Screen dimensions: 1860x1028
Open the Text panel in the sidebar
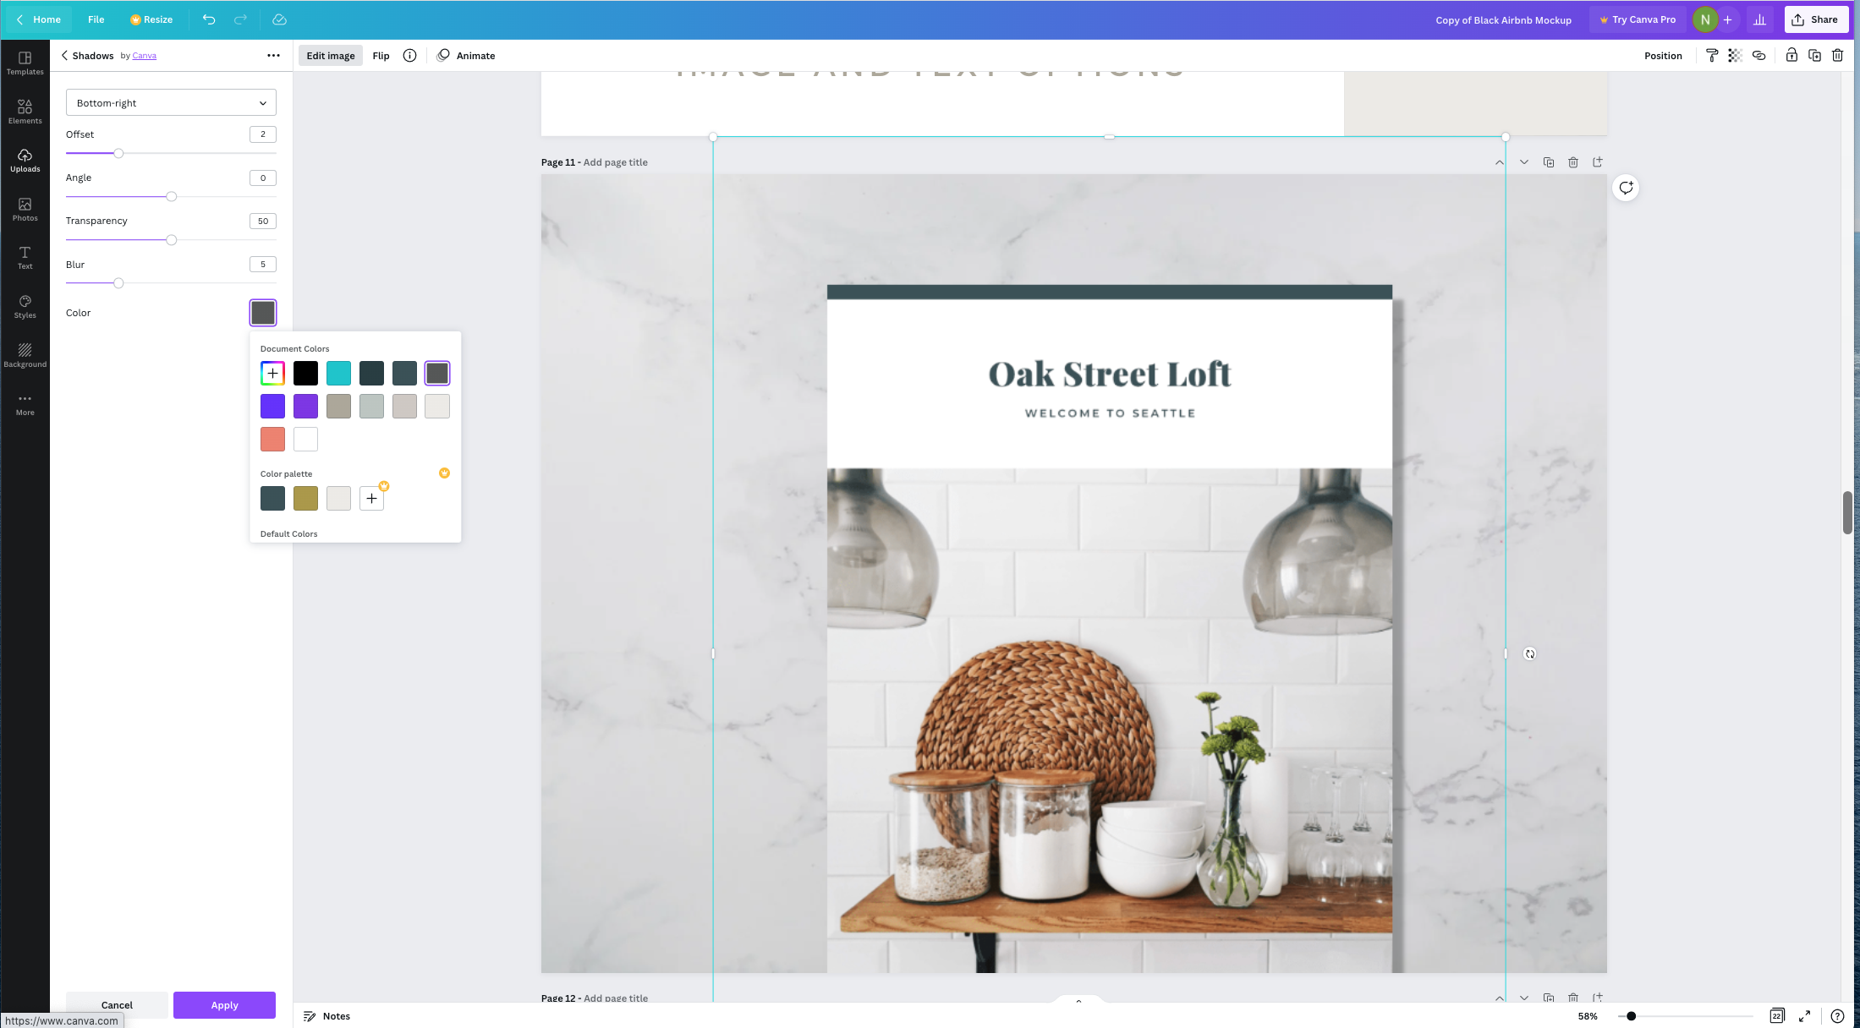25,256
